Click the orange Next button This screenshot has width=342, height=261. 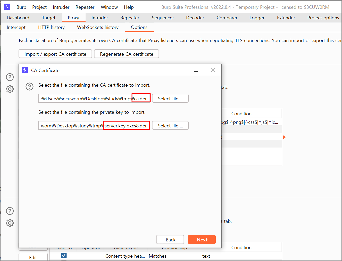click(x=202, y=240)
